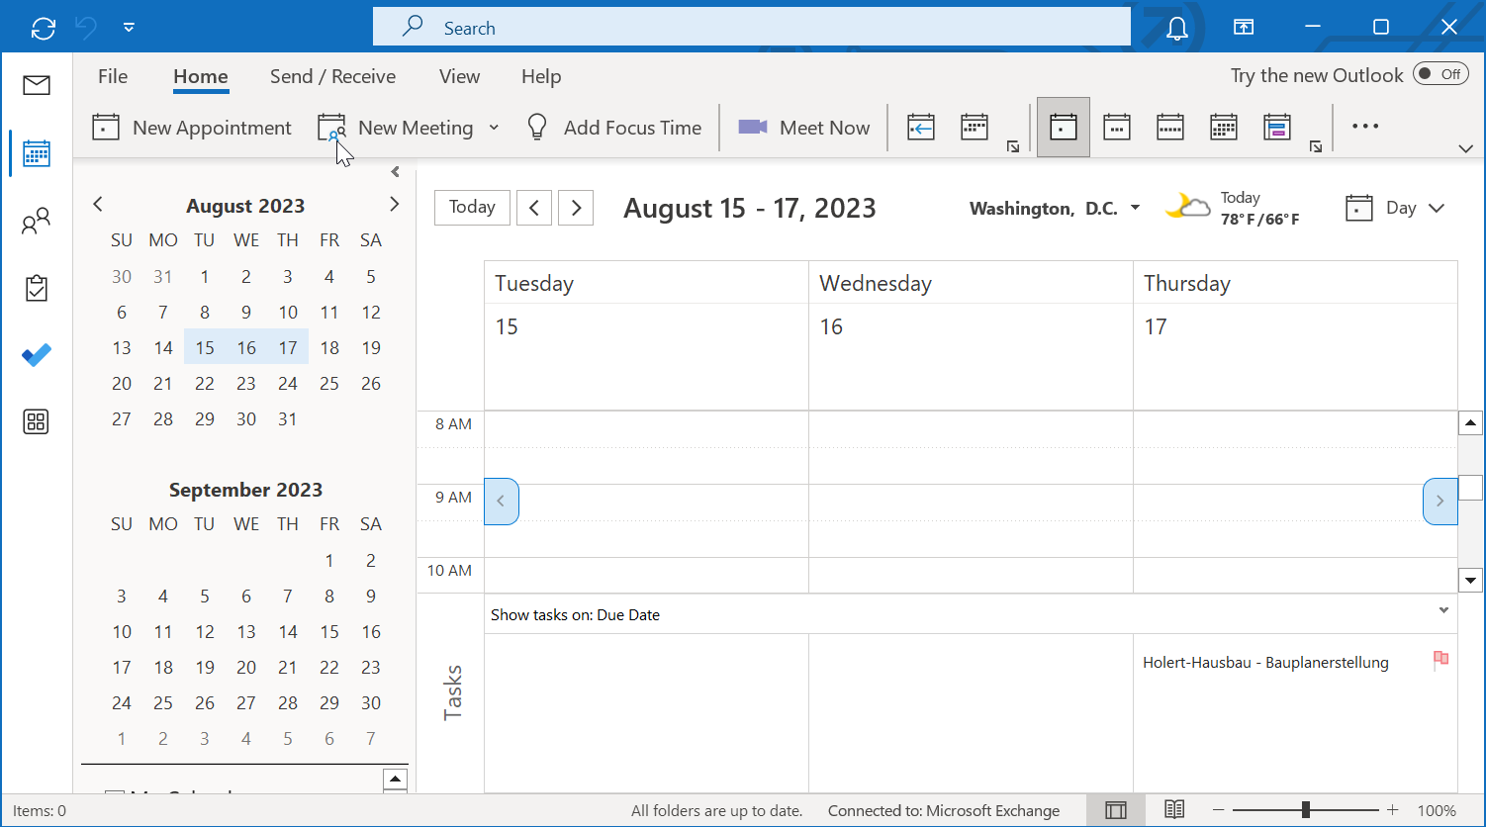Open the Send / Receive tab

pos(332,76)
